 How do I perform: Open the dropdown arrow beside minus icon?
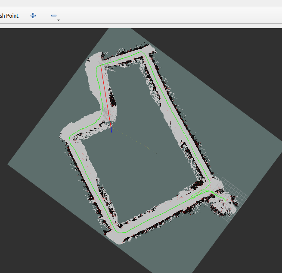click(x=58, y=20)
